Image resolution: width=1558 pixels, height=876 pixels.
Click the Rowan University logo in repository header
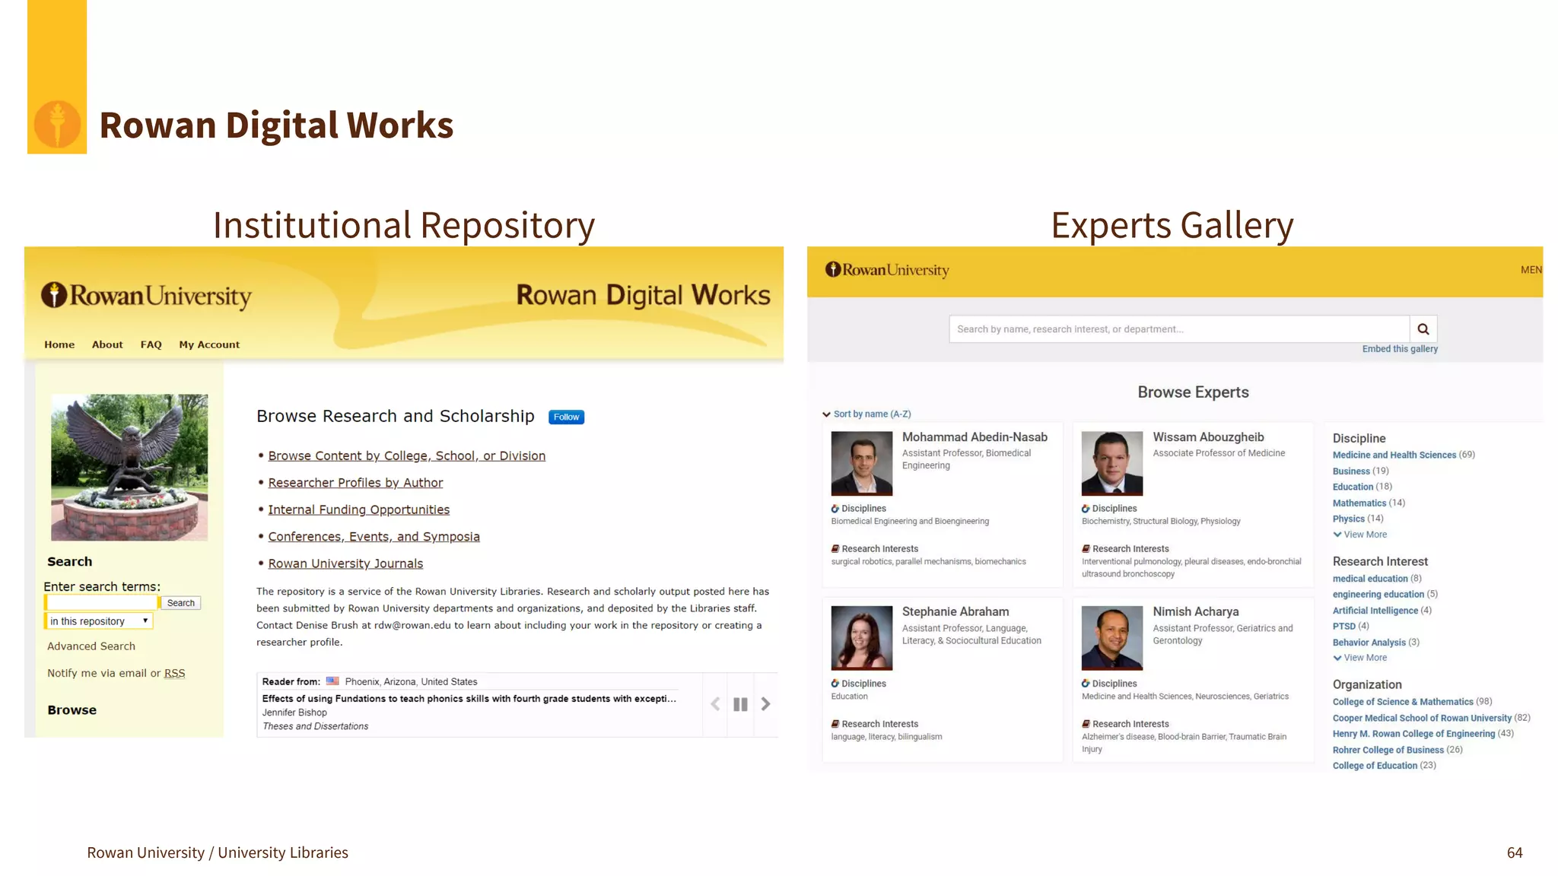point(146,295)
